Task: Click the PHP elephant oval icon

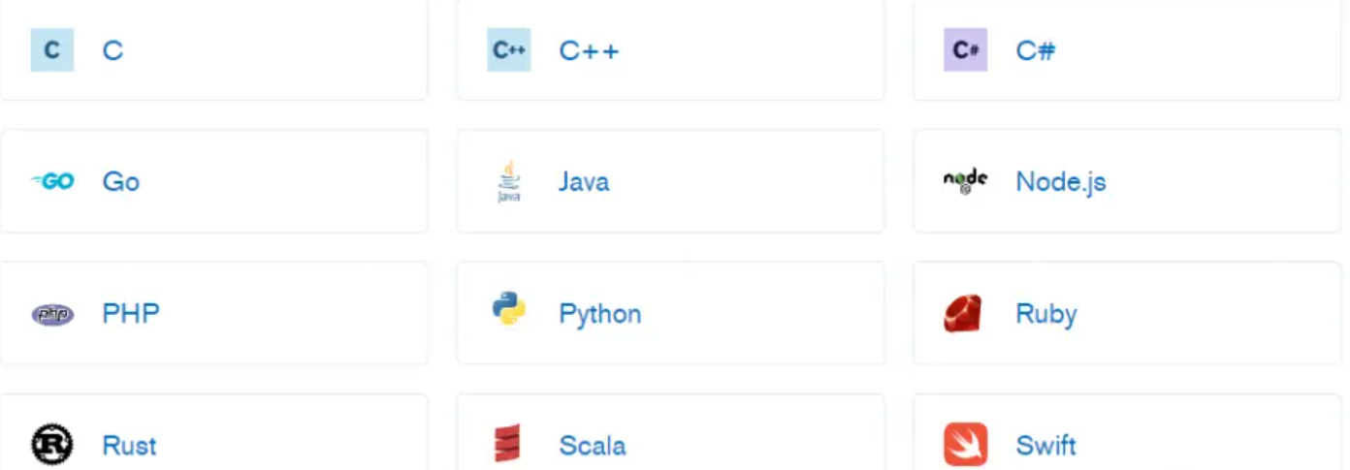Action: tap(52, 314)
